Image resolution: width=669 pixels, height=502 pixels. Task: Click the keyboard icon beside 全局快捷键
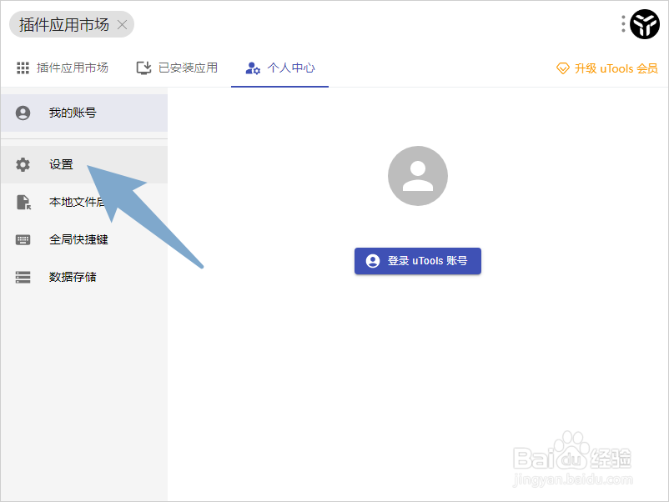coord(23,239)
